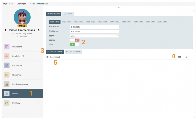This screenshot has width=196, height=118.
Task: Collapse the top panel chevron
Action: pos(119,8)
